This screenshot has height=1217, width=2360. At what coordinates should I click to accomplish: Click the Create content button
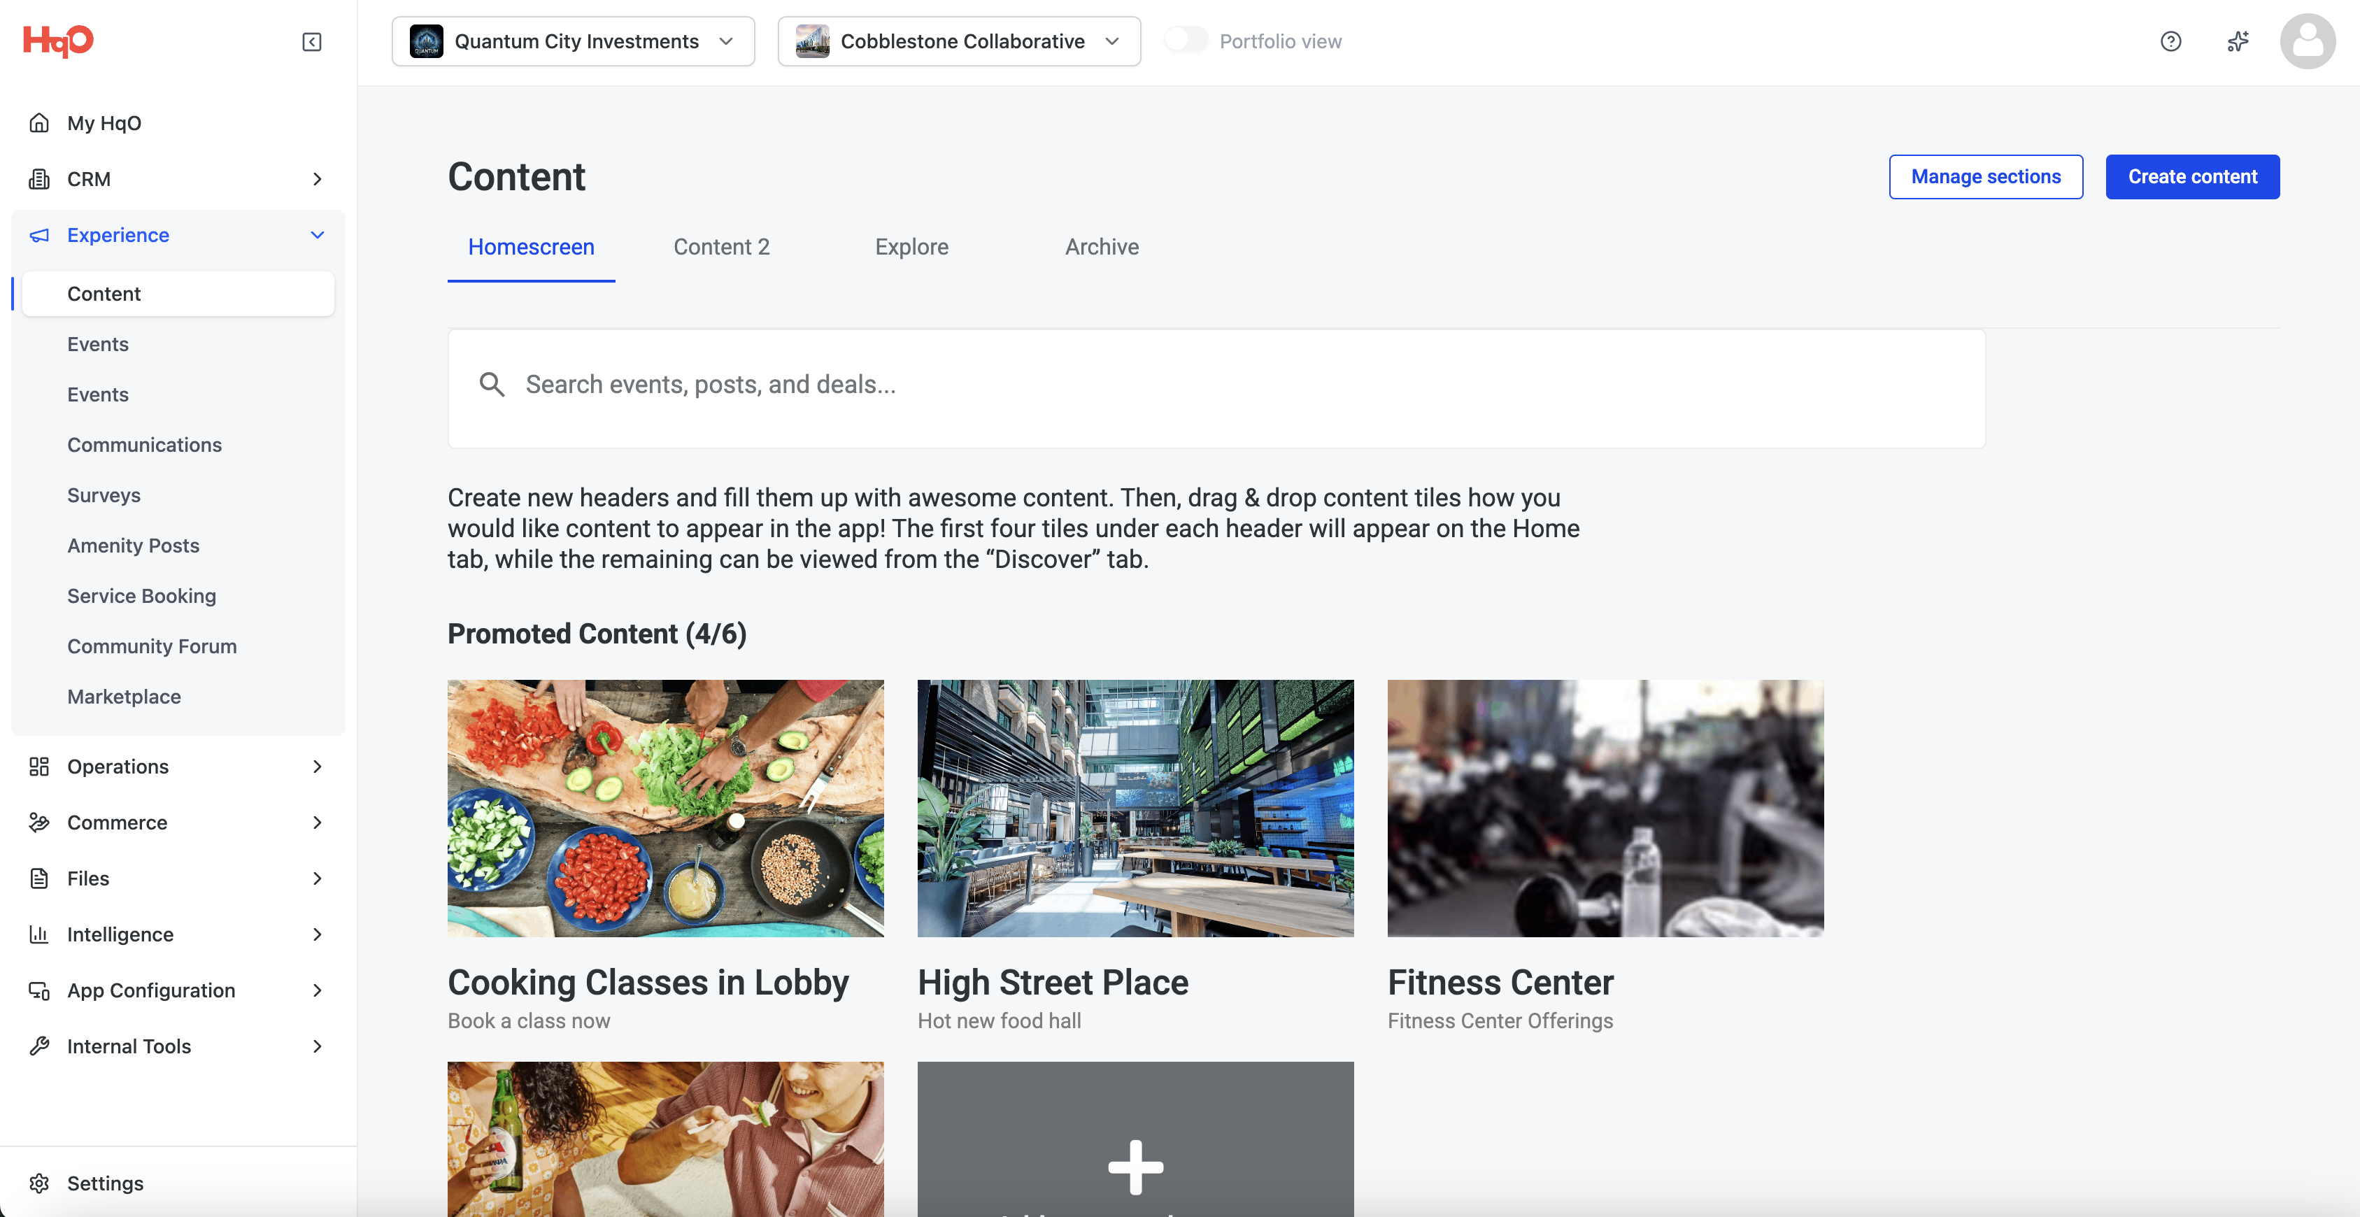[2191, 177]
